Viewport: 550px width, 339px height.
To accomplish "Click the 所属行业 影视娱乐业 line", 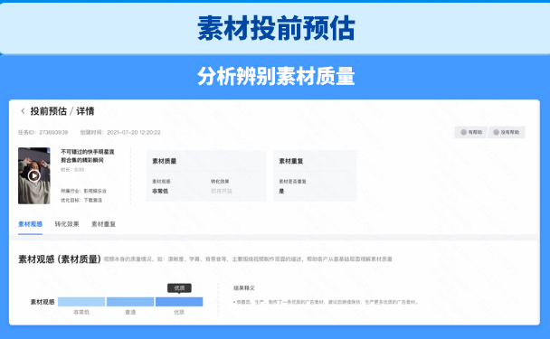I will pos(83,191).
